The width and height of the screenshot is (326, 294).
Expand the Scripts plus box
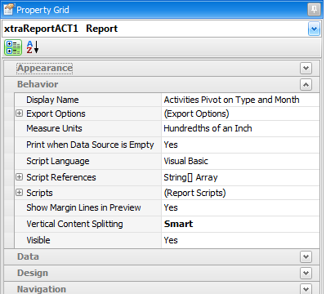pos(19,193)
